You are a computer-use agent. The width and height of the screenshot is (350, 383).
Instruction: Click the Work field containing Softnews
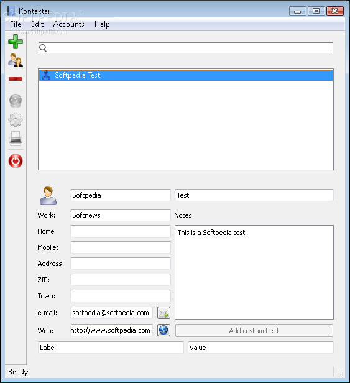121,215
